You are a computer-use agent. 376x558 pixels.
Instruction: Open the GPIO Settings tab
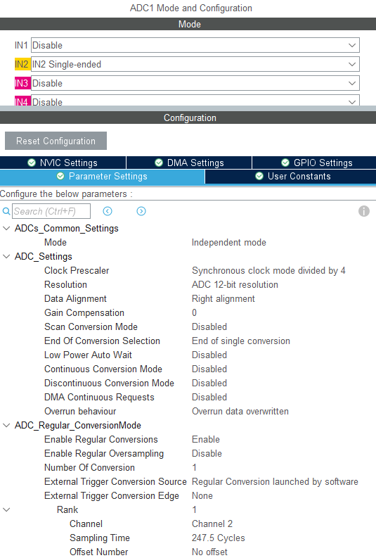pos(314,163)
